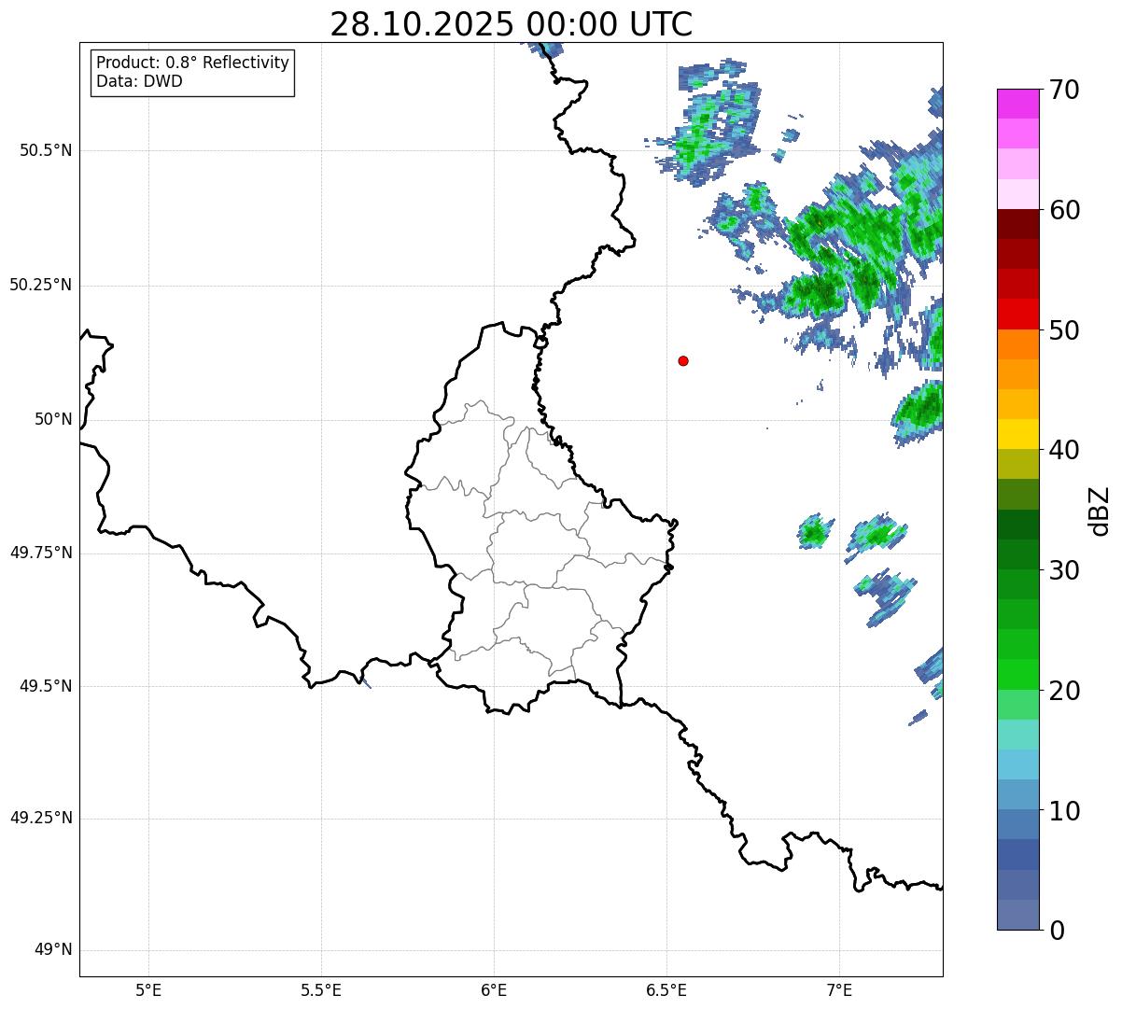Click the colorbar tick label 0

point(1057,931)
